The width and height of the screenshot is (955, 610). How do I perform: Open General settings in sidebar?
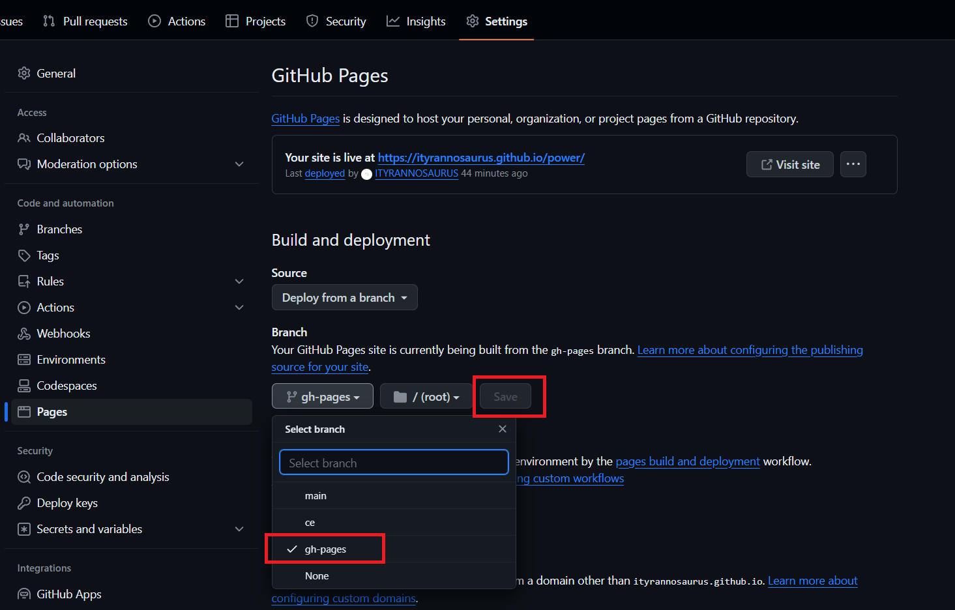(132, 73)
